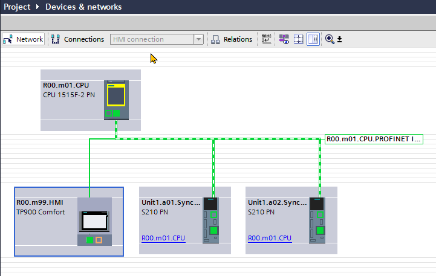This screenshot has height=276, width=436.
Task: Click the CPU 1515F-2 PN module icon
Action: click(116, 100)
